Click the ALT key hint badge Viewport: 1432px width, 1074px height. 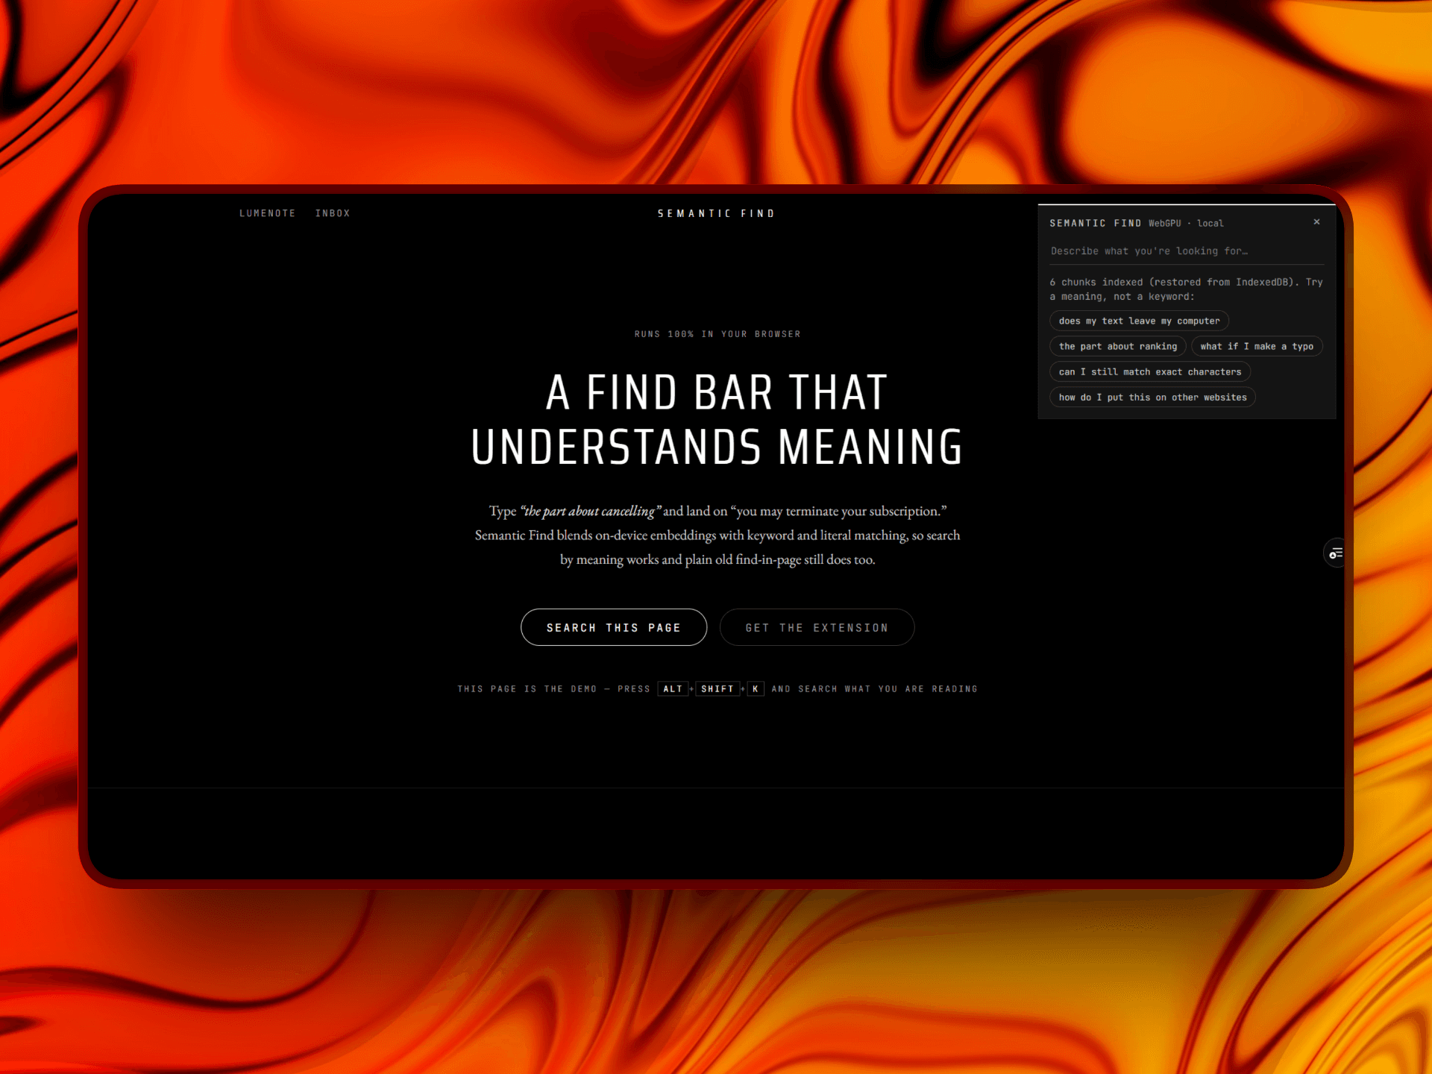point(673,688)
